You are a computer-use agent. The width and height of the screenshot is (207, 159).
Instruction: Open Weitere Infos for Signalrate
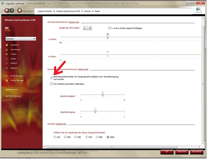[x=61, y=124]
